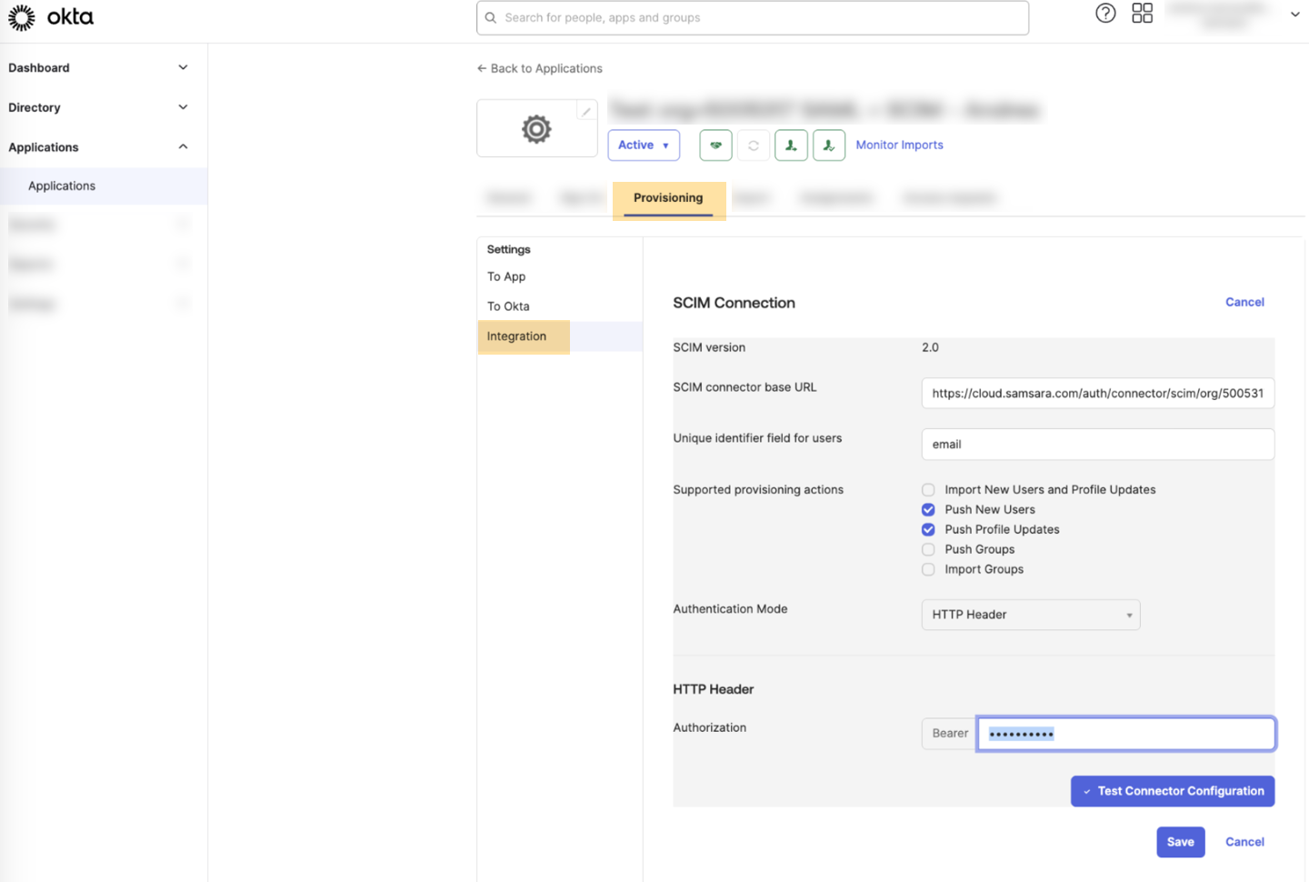Open the To App settings item
This screenshot has height=882, width=1309.
pyautogui.click(x=506, y=276)
